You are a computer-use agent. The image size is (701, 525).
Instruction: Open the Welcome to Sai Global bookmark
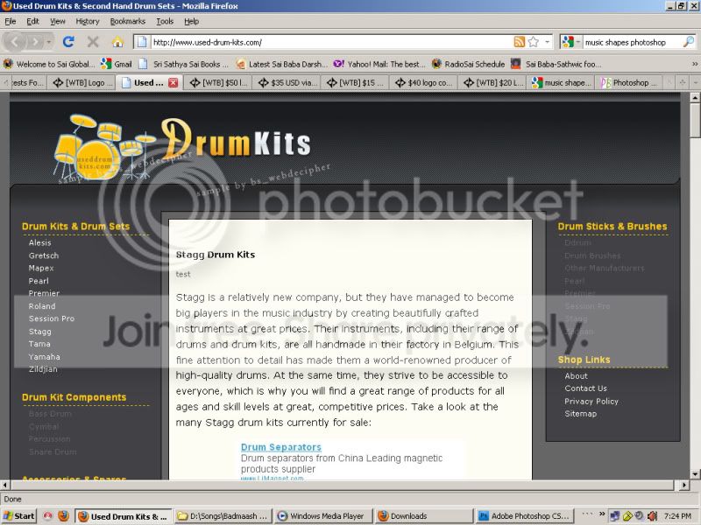(49, 64)
